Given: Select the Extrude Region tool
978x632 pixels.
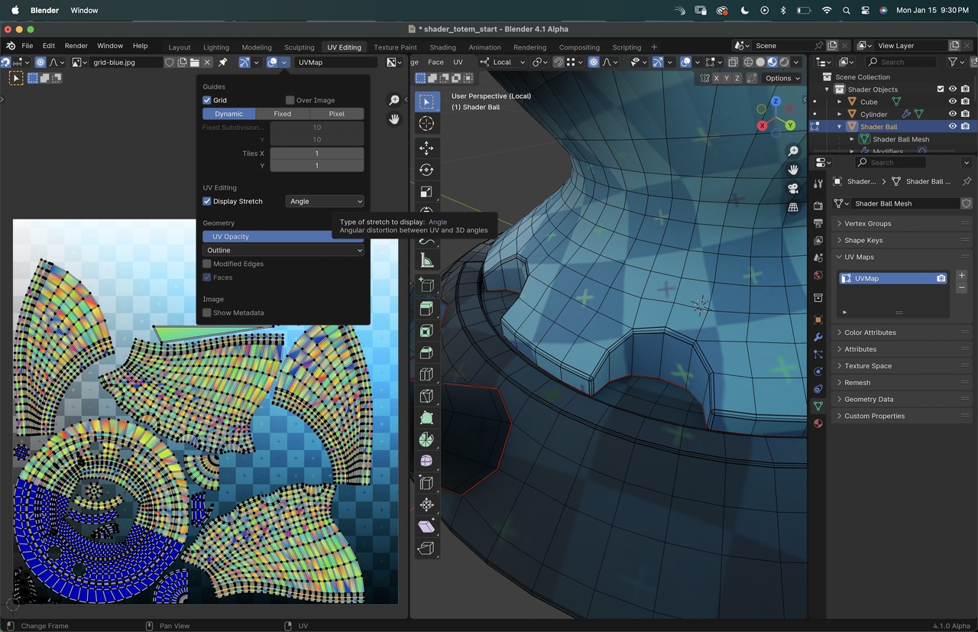Looking at the screenshot, I should click(426, 309).
